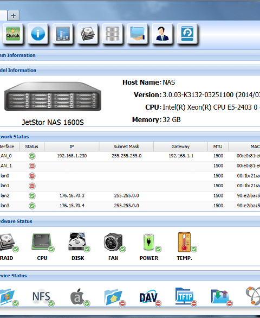Open the blue information icon

[x=38, y=34]
